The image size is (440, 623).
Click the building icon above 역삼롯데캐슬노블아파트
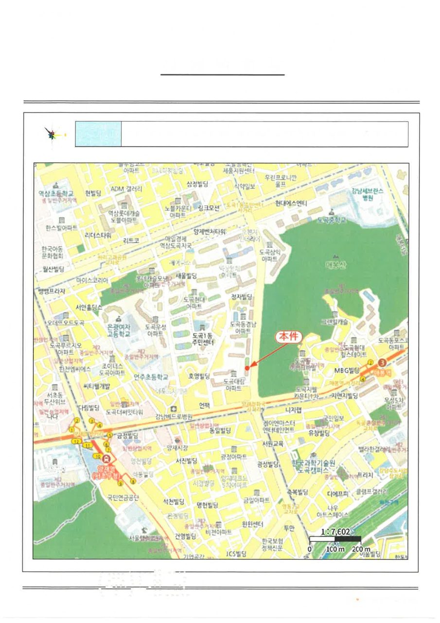(x=123, y=206)
